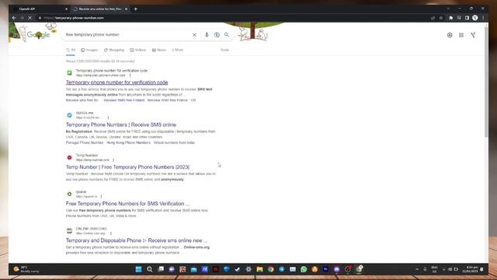Click the 'Receive SMS free Finland' sitelink

pyautogui.click(x=124, y=100)
